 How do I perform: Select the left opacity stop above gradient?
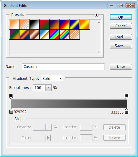coord(11,96)
